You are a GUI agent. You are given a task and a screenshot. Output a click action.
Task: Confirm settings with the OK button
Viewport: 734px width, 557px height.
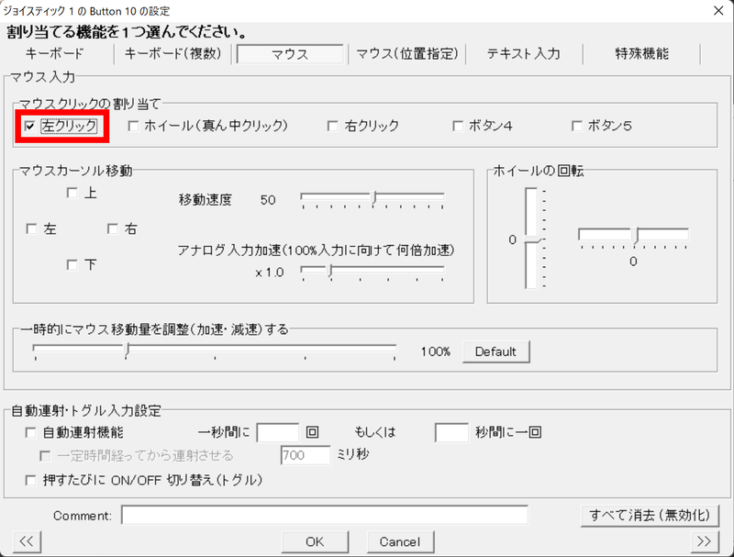(x=316, y=541)
